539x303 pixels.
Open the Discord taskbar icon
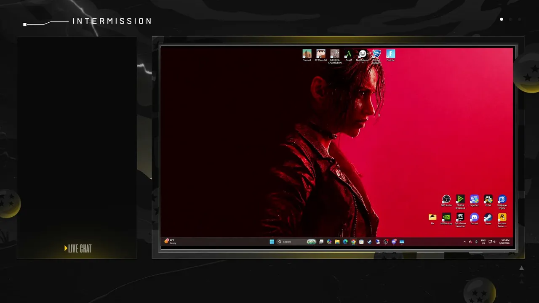pyautogui.click(x=394, y=242)
